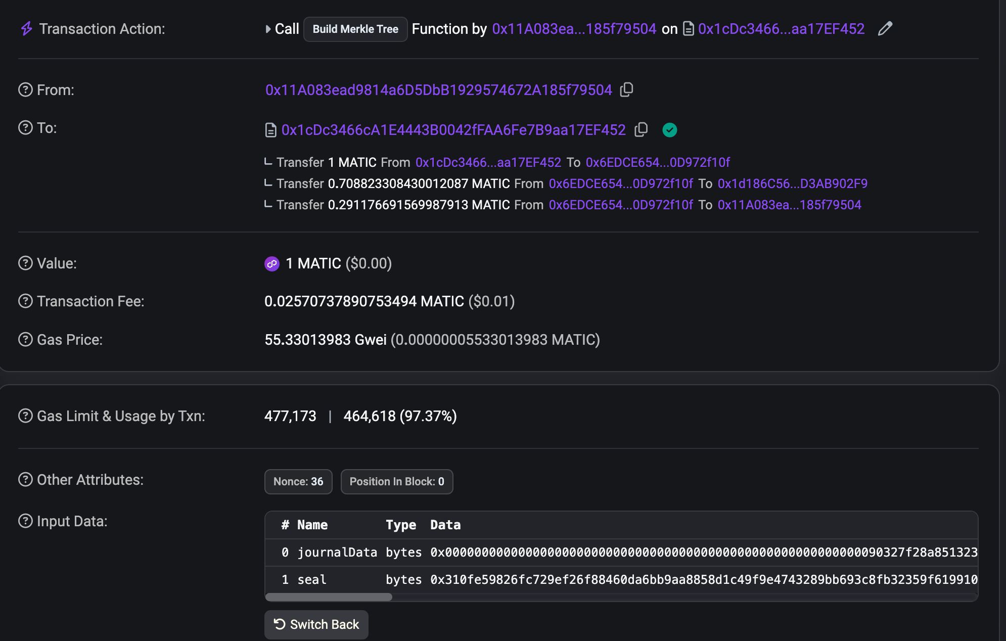
Task: Open sender 0x1cDc3466...aa17EF452 in 1 MATIC transfer
Action: (488, 162)
